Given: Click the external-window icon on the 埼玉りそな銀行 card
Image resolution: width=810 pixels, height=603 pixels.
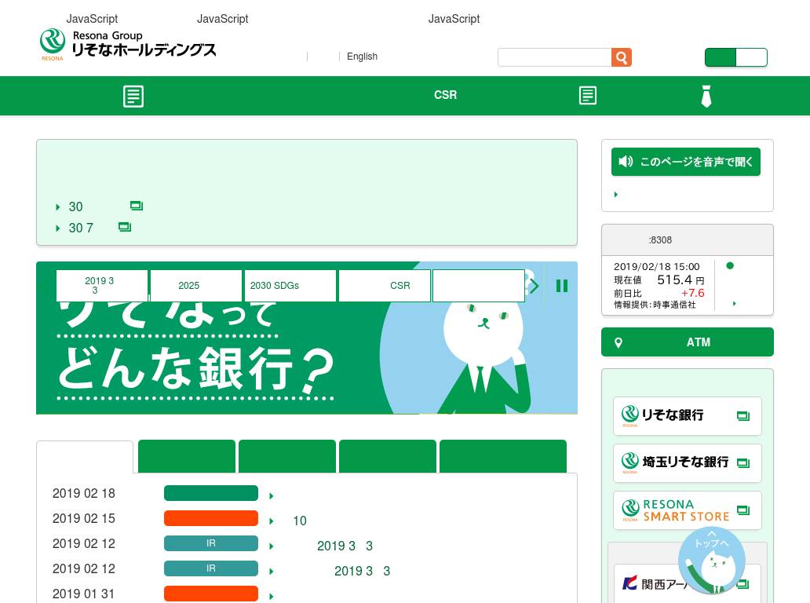Looking at the screenshot, I should tap(742, 463).
